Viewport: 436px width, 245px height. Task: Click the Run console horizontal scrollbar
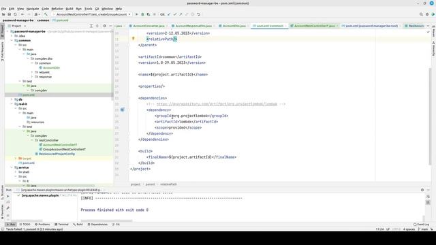click(x=106, y=220)
